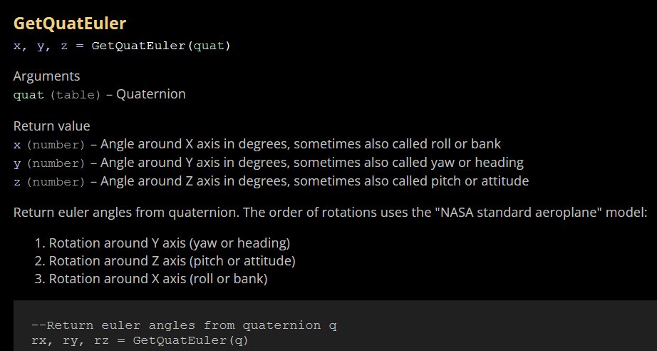Screen dimensions: 657x351
Task: Click the rx, ry, rz code example line
Action: coord(140,340)
